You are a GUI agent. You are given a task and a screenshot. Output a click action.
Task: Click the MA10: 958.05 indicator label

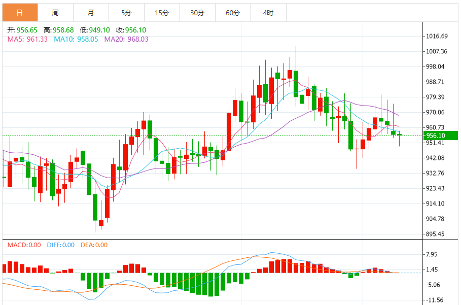pyautogui.click(x=76, y=39)
